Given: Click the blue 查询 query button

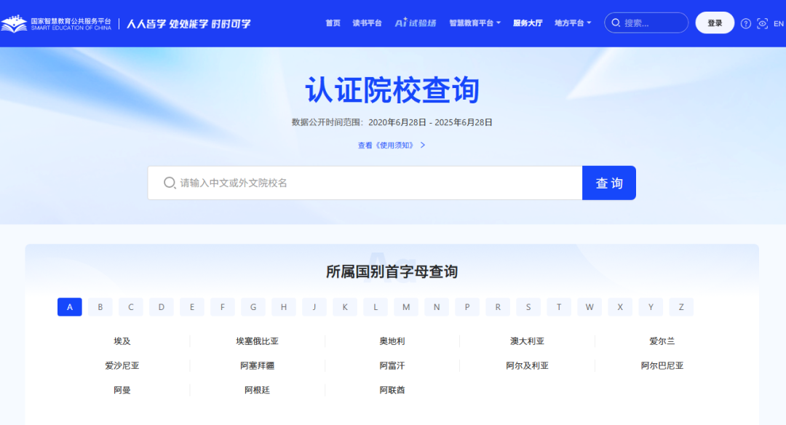Looking at the screenshot, I should tap(609, 183).
